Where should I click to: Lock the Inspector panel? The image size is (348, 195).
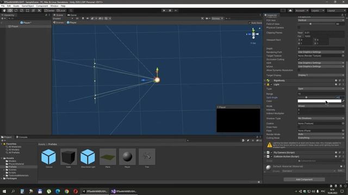coord(342,15)
